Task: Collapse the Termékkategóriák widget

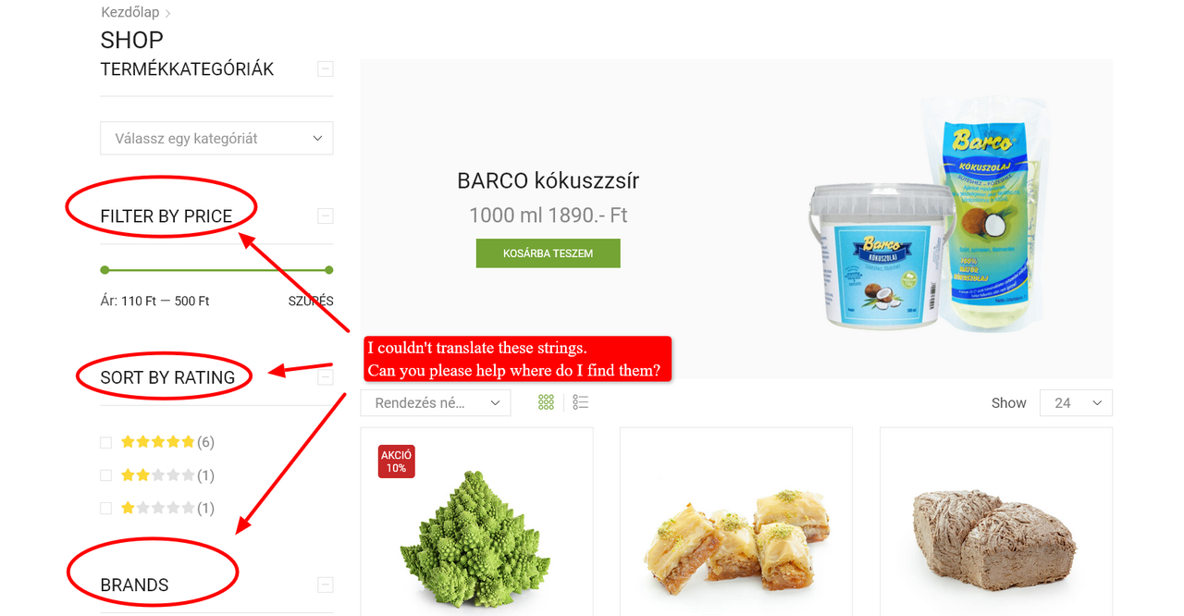Action: (x=325, y=68)
